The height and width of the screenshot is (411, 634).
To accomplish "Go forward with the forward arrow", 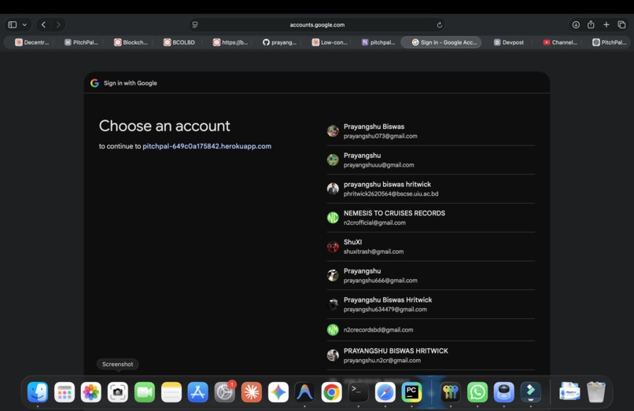I will pos(58,24).
